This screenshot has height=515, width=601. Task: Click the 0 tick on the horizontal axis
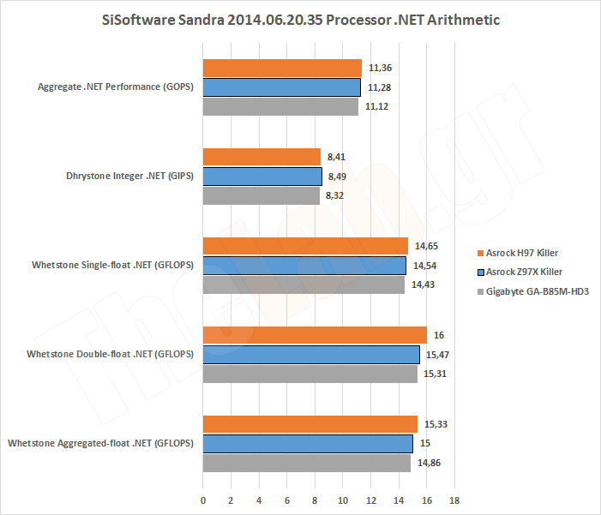203,499
